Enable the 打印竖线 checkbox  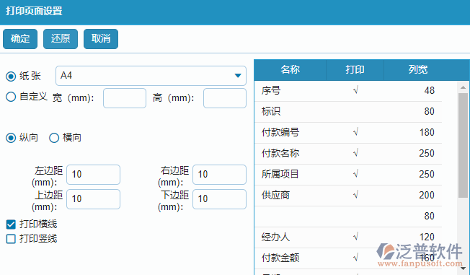click(11, 239)
